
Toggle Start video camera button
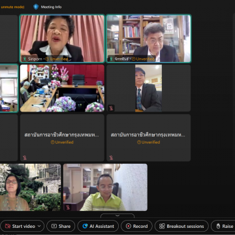pos(20,226)
